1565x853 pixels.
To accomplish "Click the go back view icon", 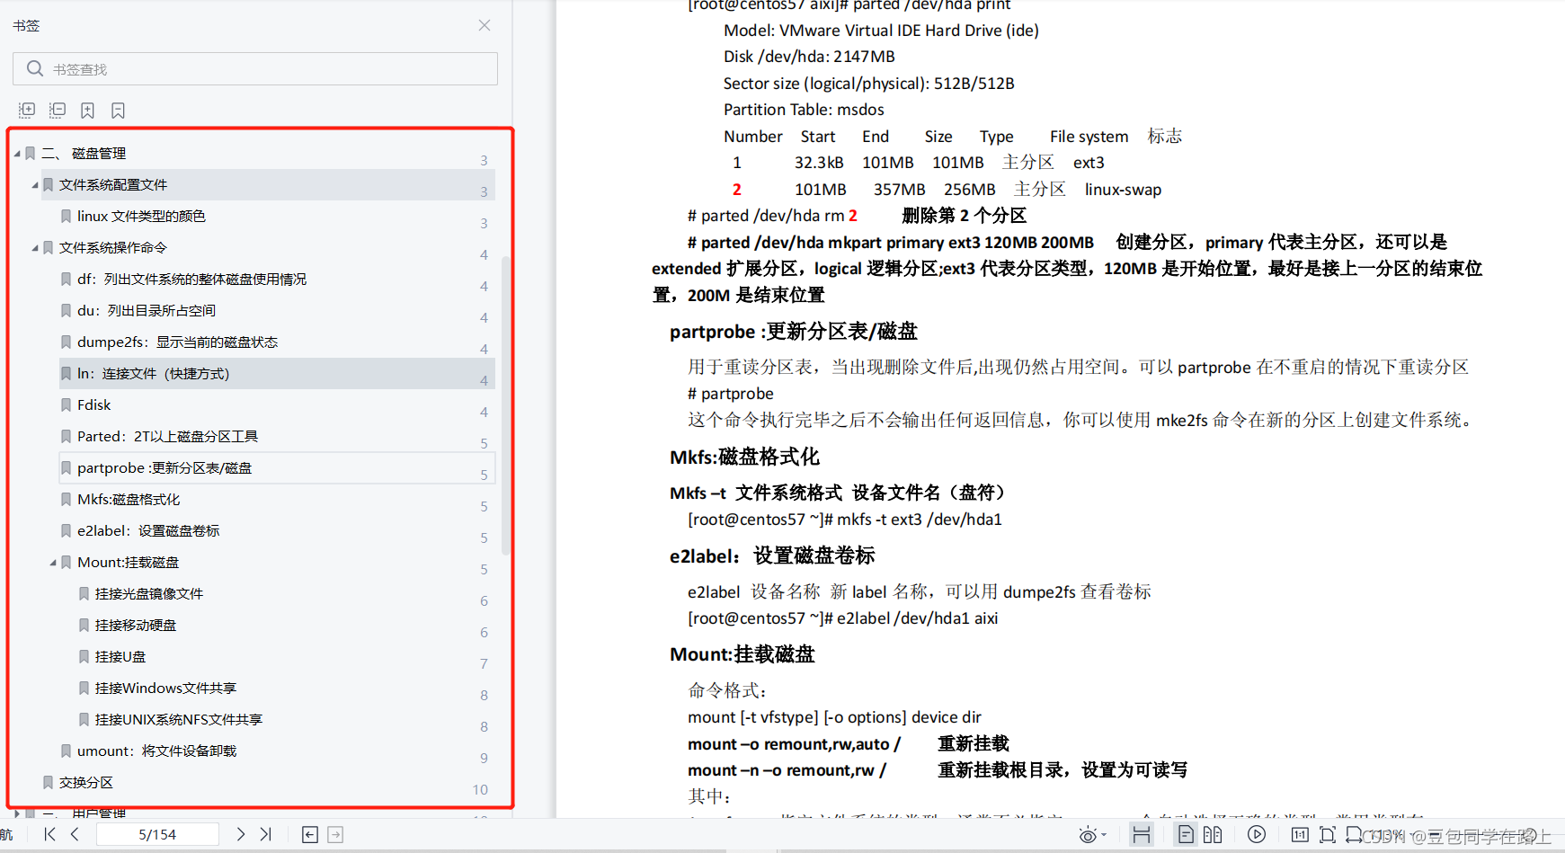I will click(x=310, y=835).
